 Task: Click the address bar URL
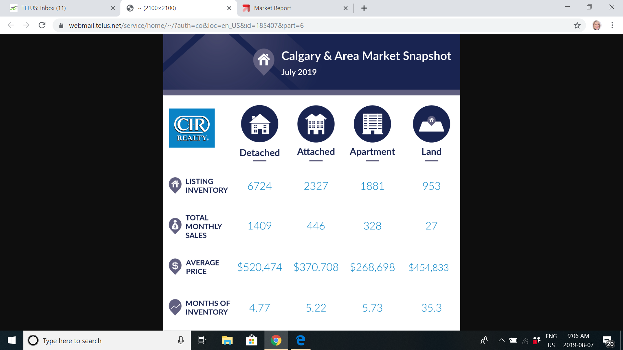[186, 25]
